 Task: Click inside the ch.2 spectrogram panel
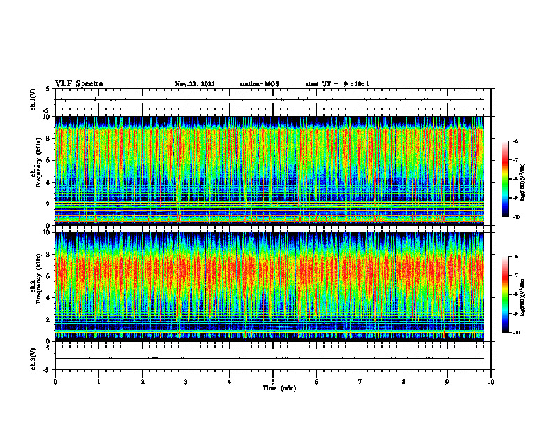click(x=270, y=287)
